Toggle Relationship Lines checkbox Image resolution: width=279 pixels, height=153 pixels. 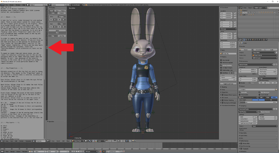click(x=221, y=70)
